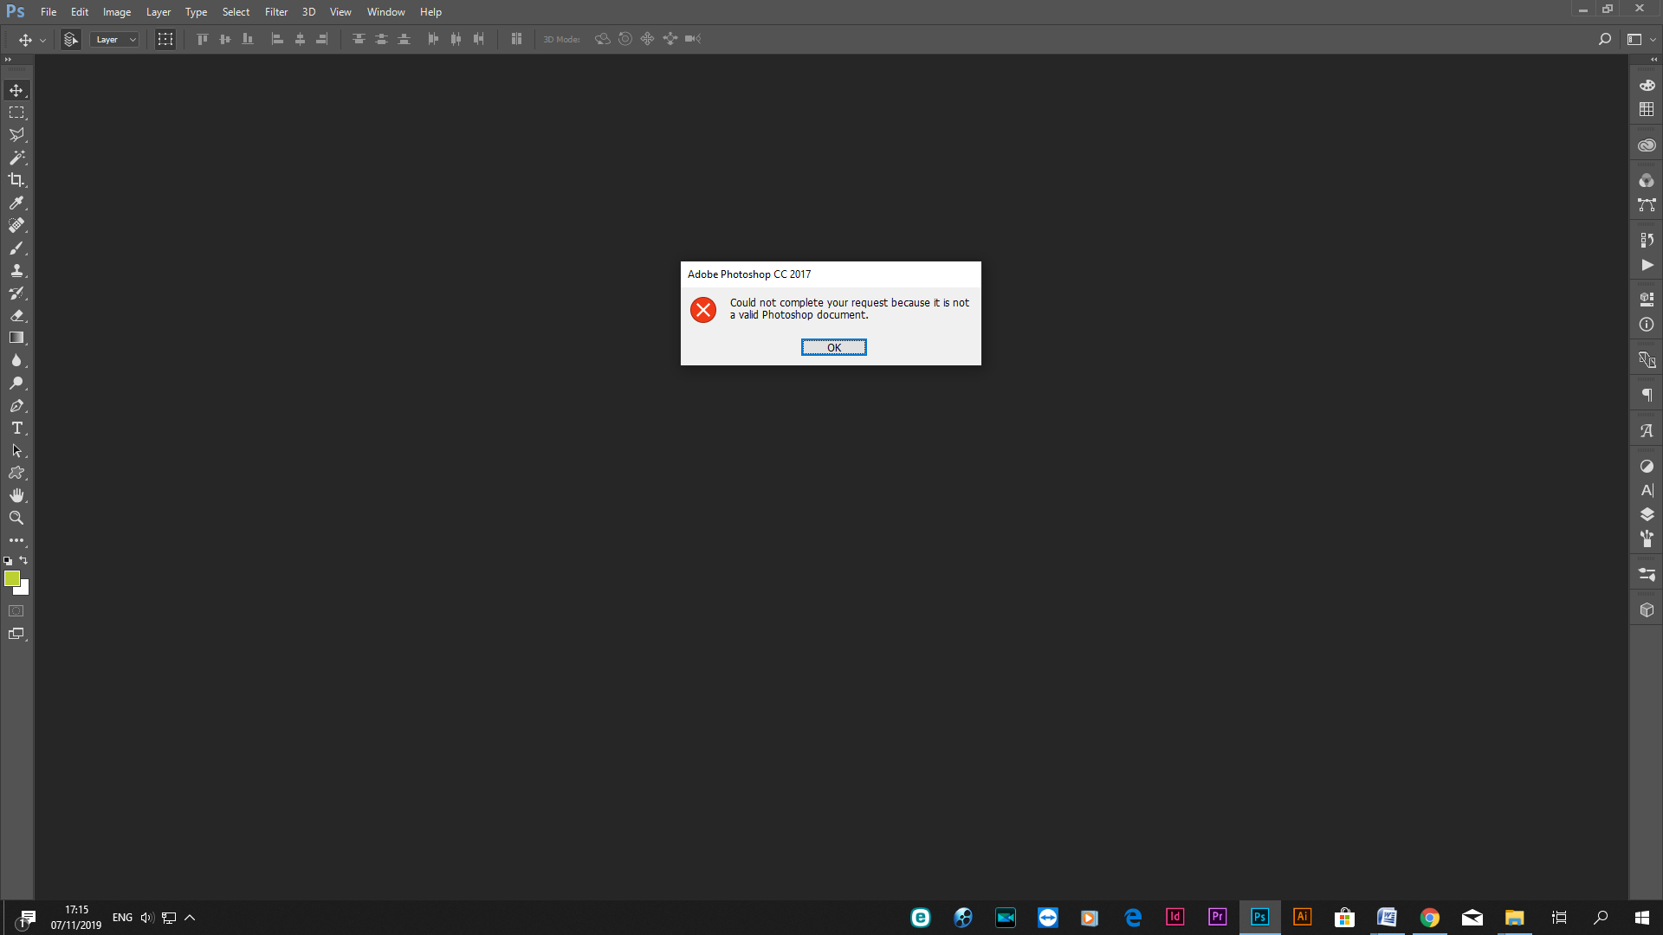Select the Zoom tool
The height and width of the screenshot is (935, 1663).
[x=16, y=518]
